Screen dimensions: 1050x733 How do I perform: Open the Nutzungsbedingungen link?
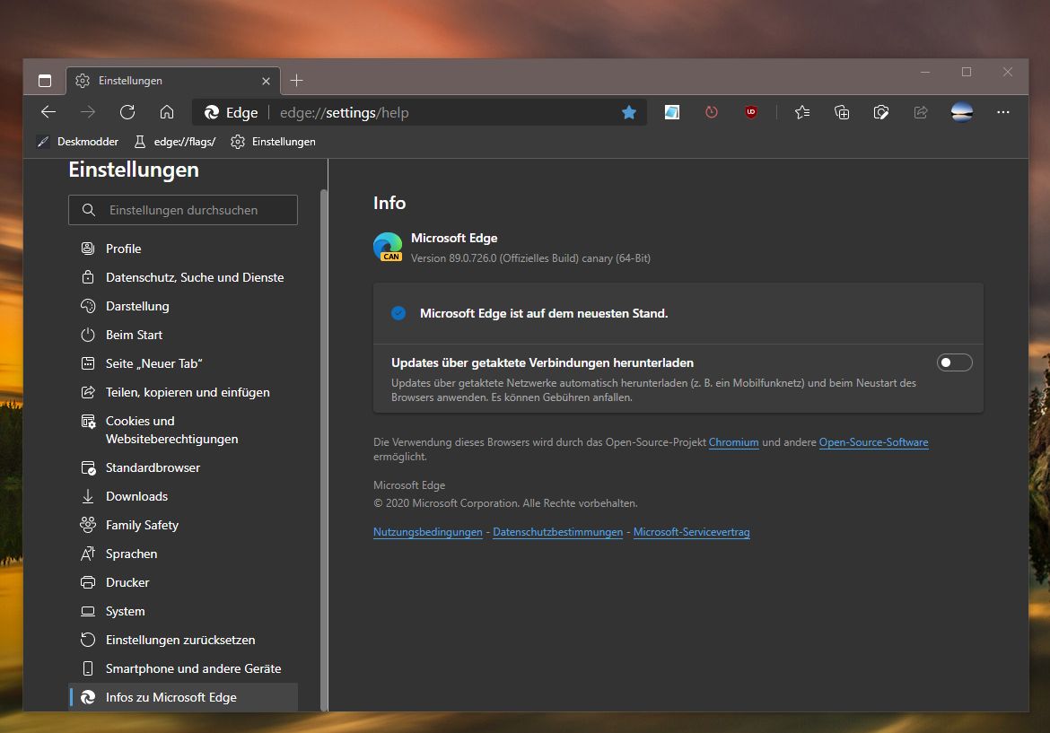(x=427, y=532)
